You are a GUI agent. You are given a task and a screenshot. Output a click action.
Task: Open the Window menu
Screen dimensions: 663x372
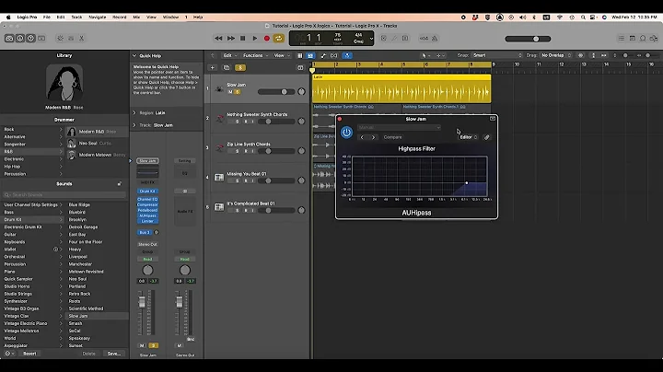pos(171,17)
